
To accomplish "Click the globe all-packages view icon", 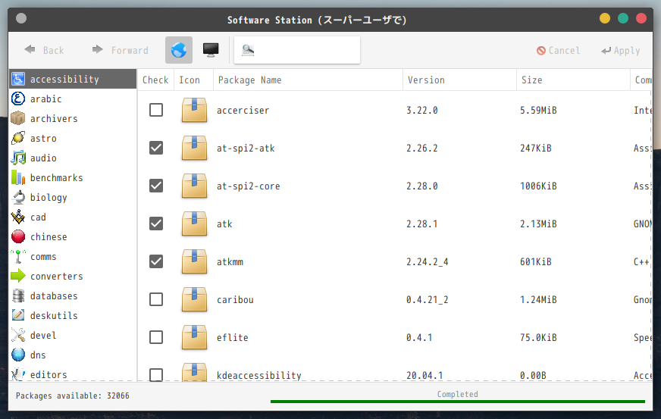I will (x=179, y=50).
